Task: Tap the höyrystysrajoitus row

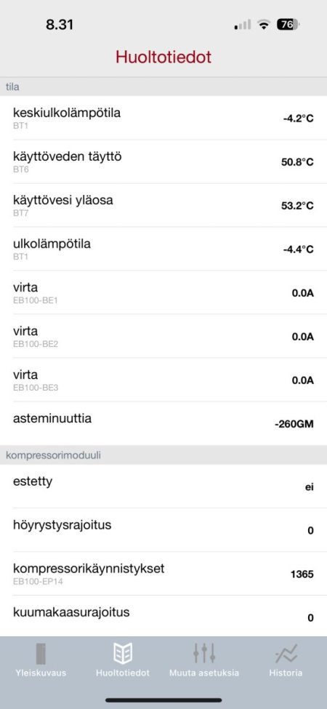Action: point(163,529)
